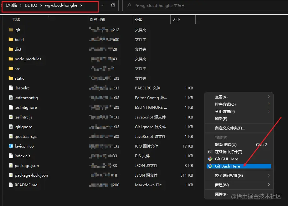
Task: Expand the 分组依据(P) submenu arrow
Action: click(269, 111)
